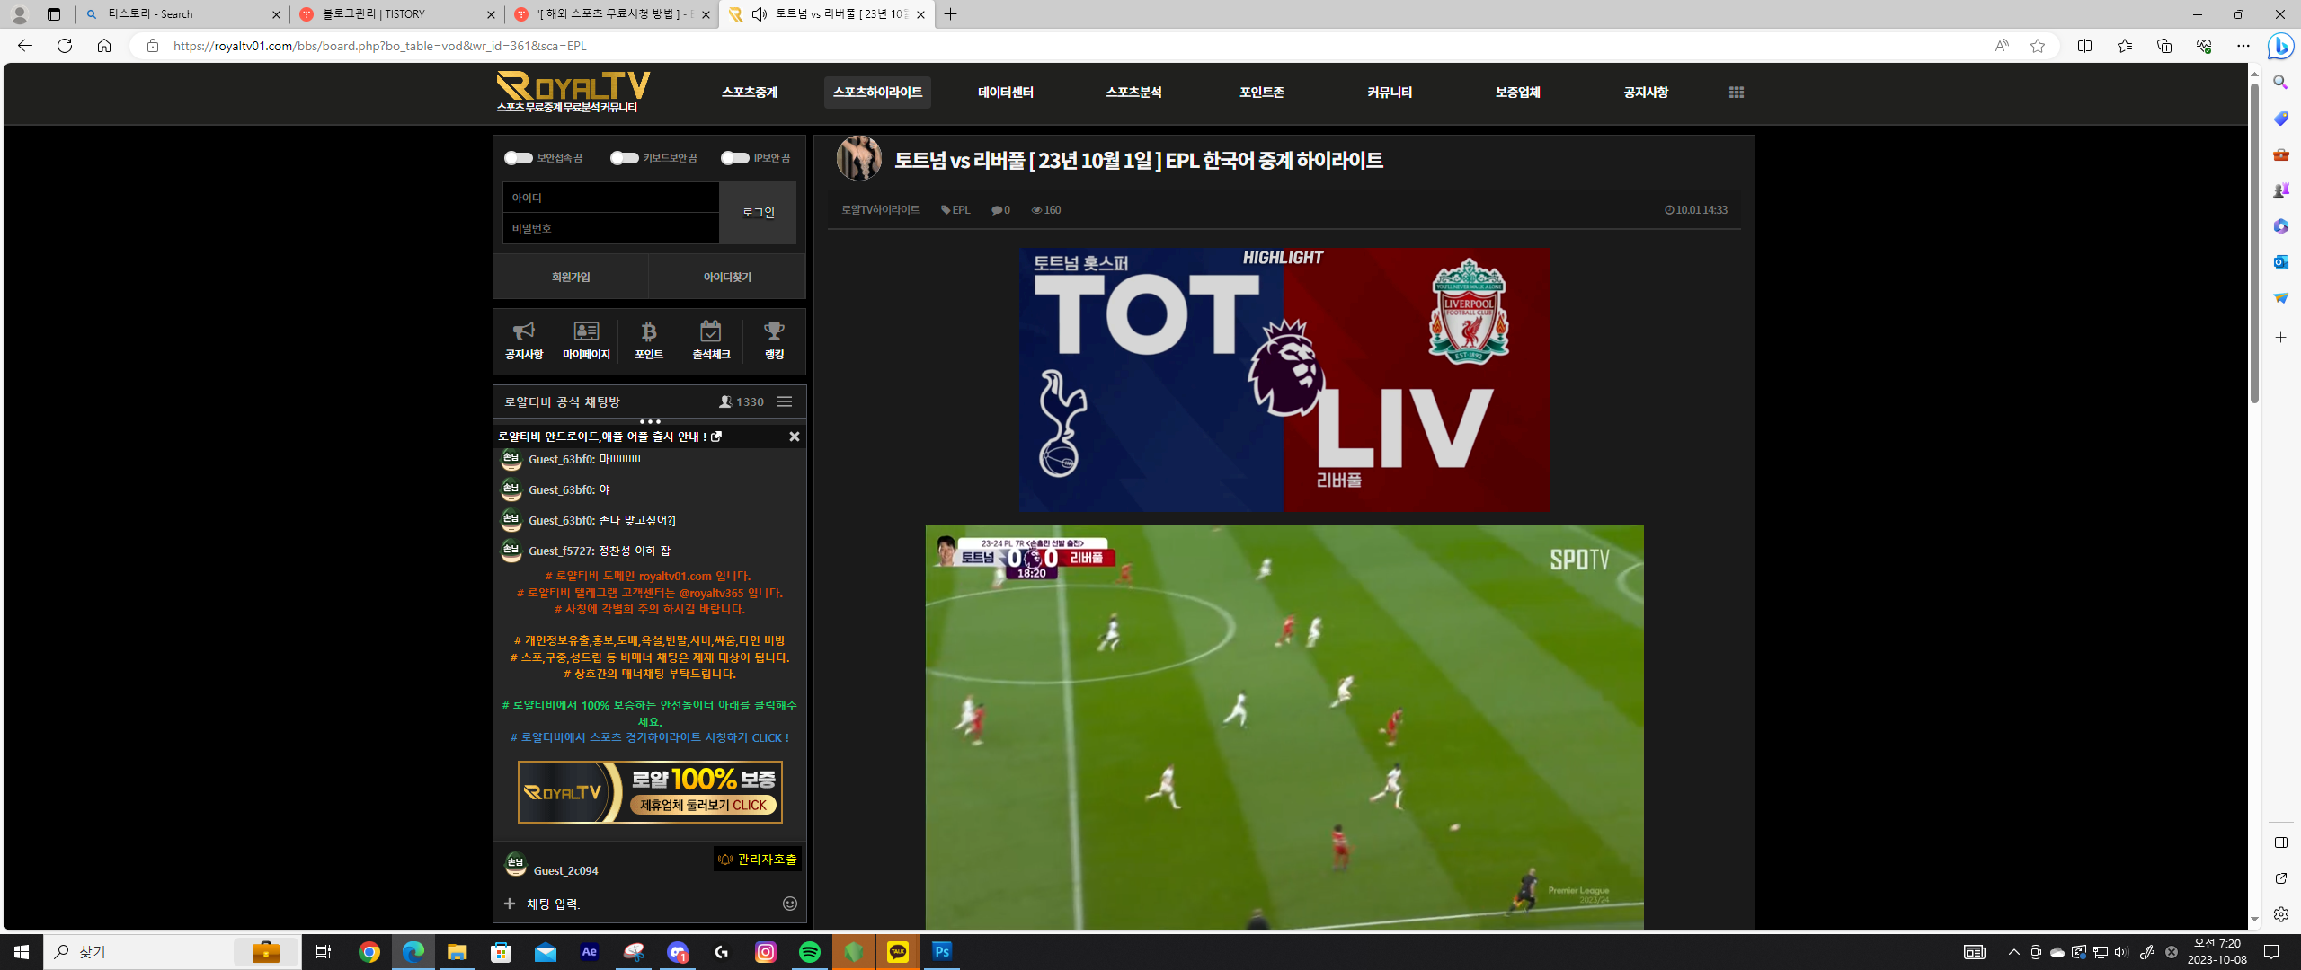
Task: Open the 출석체크 calendar icon
Action: 710,332
